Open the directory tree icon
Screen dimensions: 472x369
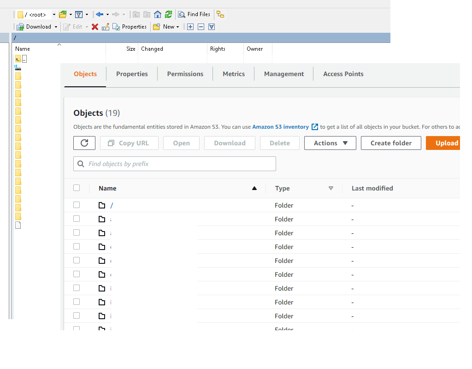coord(220,14)
